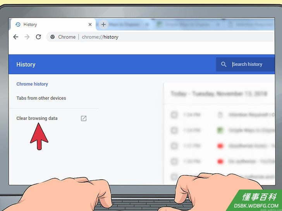Tick the checkbox of the third history entry
The height and width of the screenshot is (211, 282).
(x=174, y=146)
